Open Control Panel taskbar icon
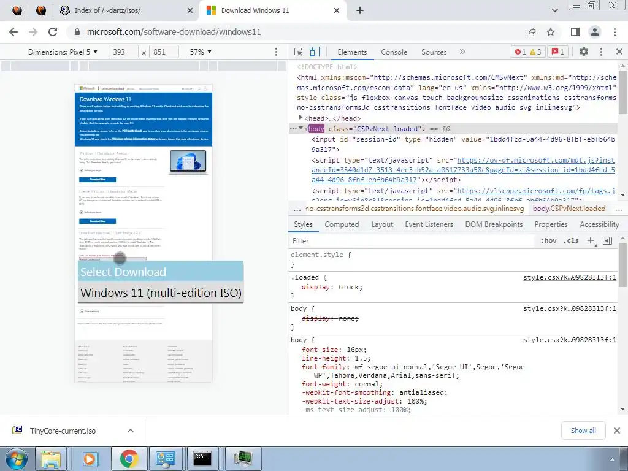Viewport: 628px width, 471px height. click(166, 459)
